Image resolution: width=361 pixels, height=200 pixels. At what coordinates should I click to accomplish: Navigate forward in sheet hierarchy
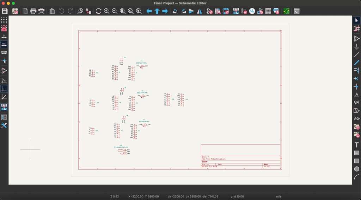point(165,11)
